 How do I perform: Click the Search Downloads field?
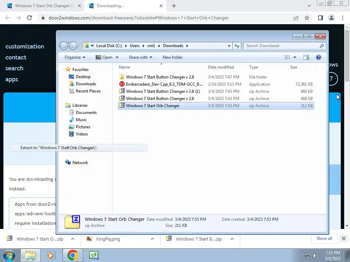284,46
